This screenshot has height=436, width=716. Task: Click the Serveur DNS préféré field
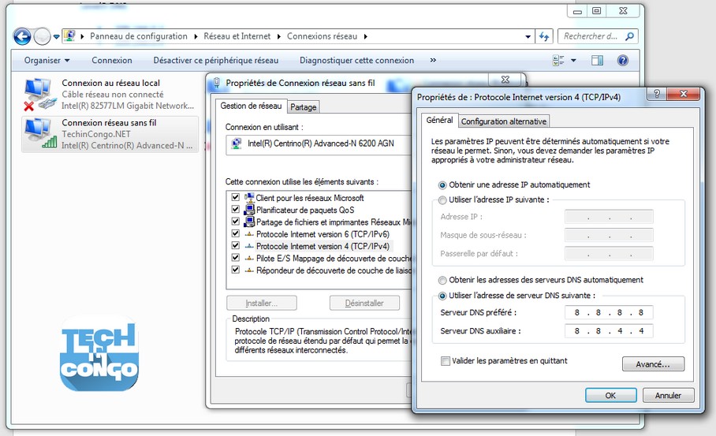coord(609,313)
